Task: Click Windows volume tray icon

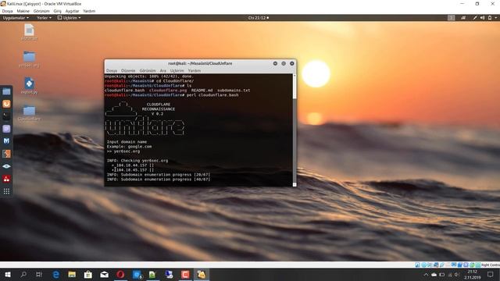Action: click(457, 274)
